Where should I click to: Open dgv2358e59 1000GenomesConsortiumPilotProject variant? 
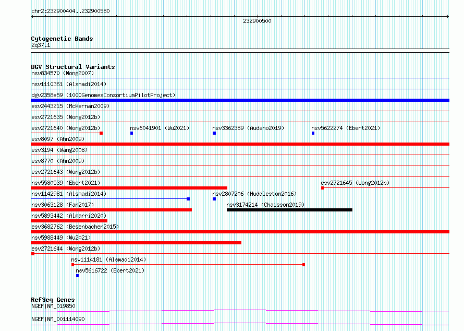pos(103,95)
